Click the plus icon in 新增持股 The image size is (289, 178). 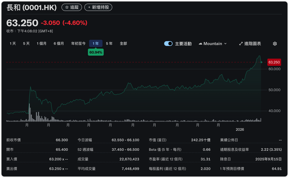89,7
